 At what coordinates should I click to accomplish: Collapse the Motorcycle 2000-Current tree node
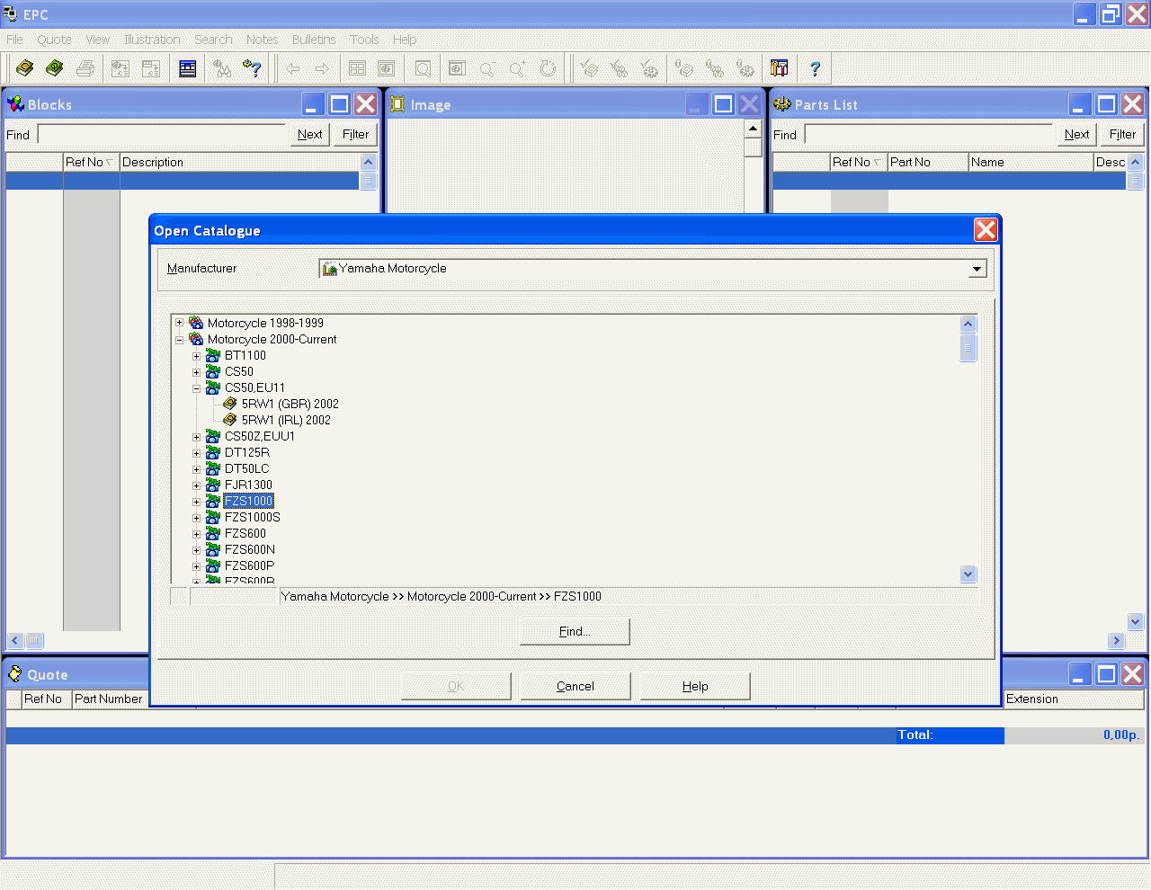coord(179,339)
